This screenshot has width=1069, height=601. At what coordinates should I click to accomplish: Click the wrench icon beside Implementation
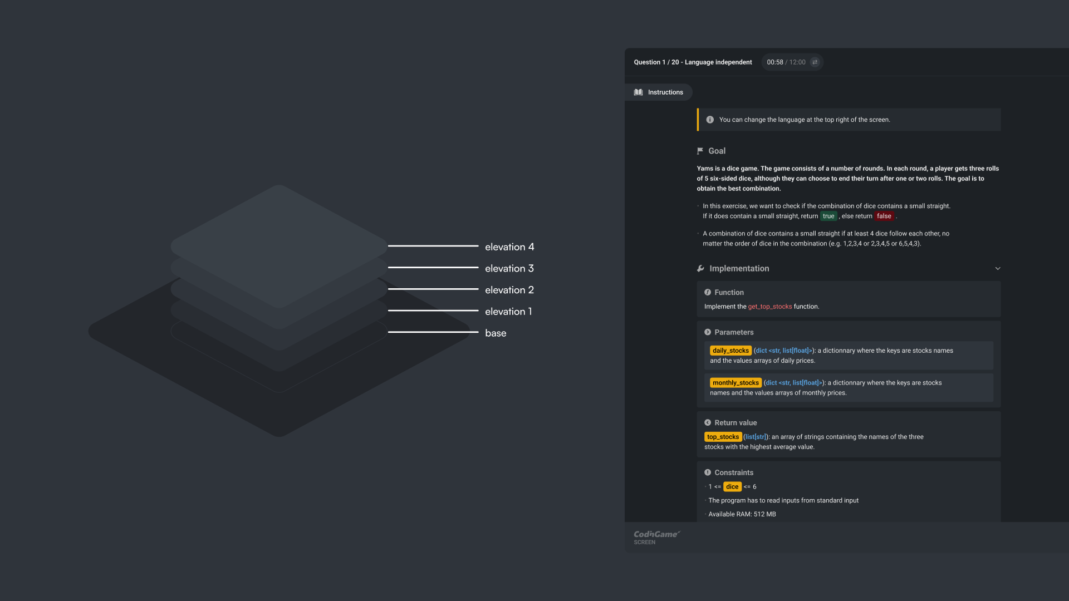700,268
